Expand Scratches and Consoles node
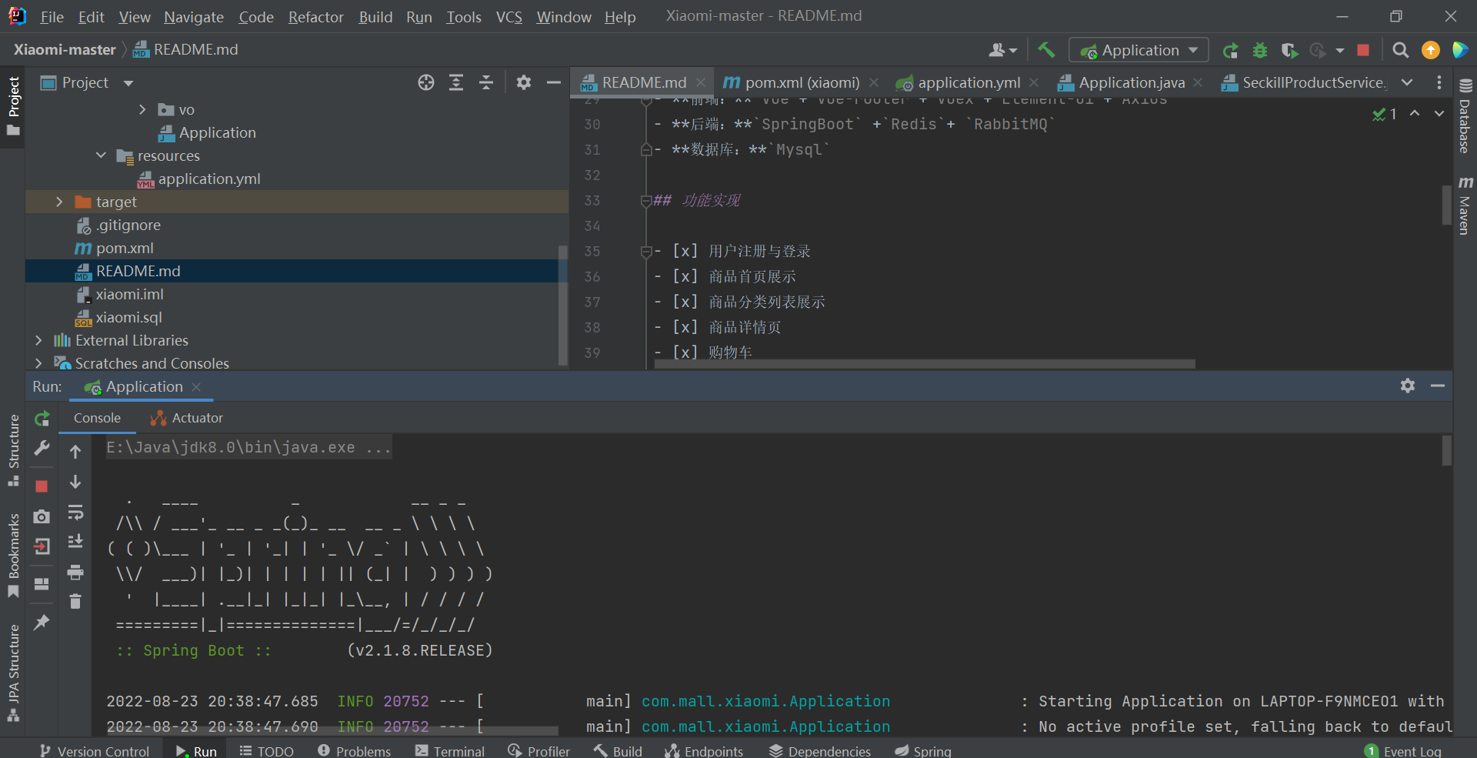The height and width of the screenshot is (758, 1477). (x=38, y=363)
